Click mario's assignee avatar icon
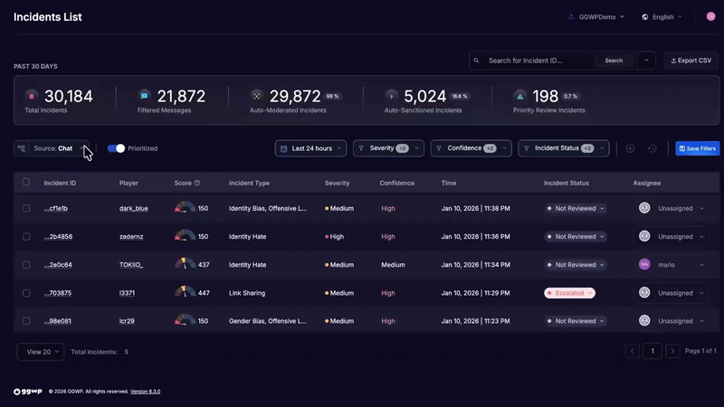724x407 pixels. [x=644, y=265]
